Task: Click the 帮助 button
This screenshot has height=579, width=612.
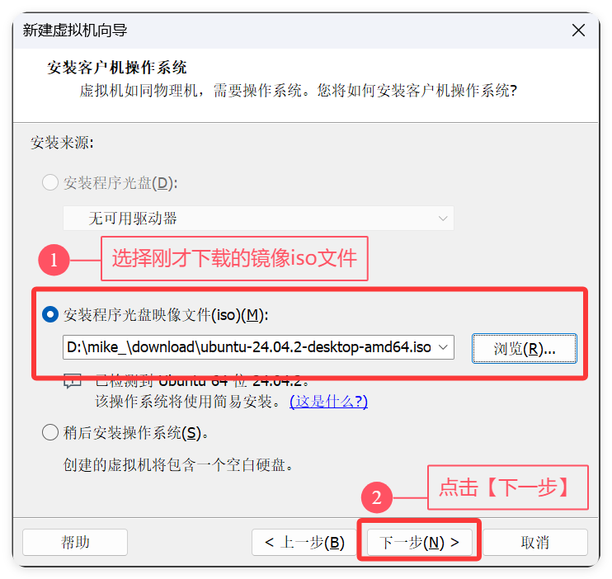Action: pyautogui.click(x=75, y=542)
